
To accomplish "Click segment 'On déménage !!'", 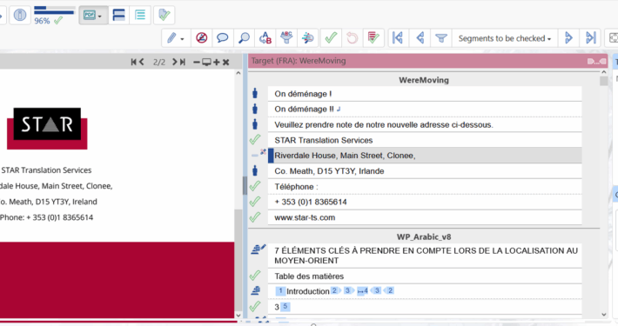I will 425,109.
